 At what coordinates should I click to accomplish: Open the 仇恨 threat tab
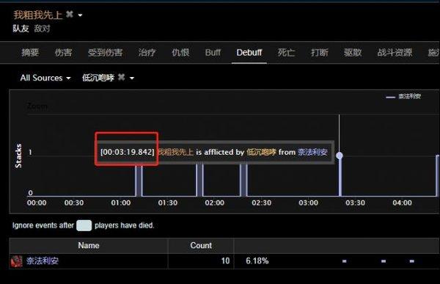(x=180, y=53)
